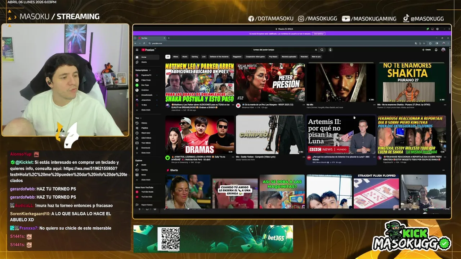
Task: Open Music under Explore
Action: pos(147,165)
